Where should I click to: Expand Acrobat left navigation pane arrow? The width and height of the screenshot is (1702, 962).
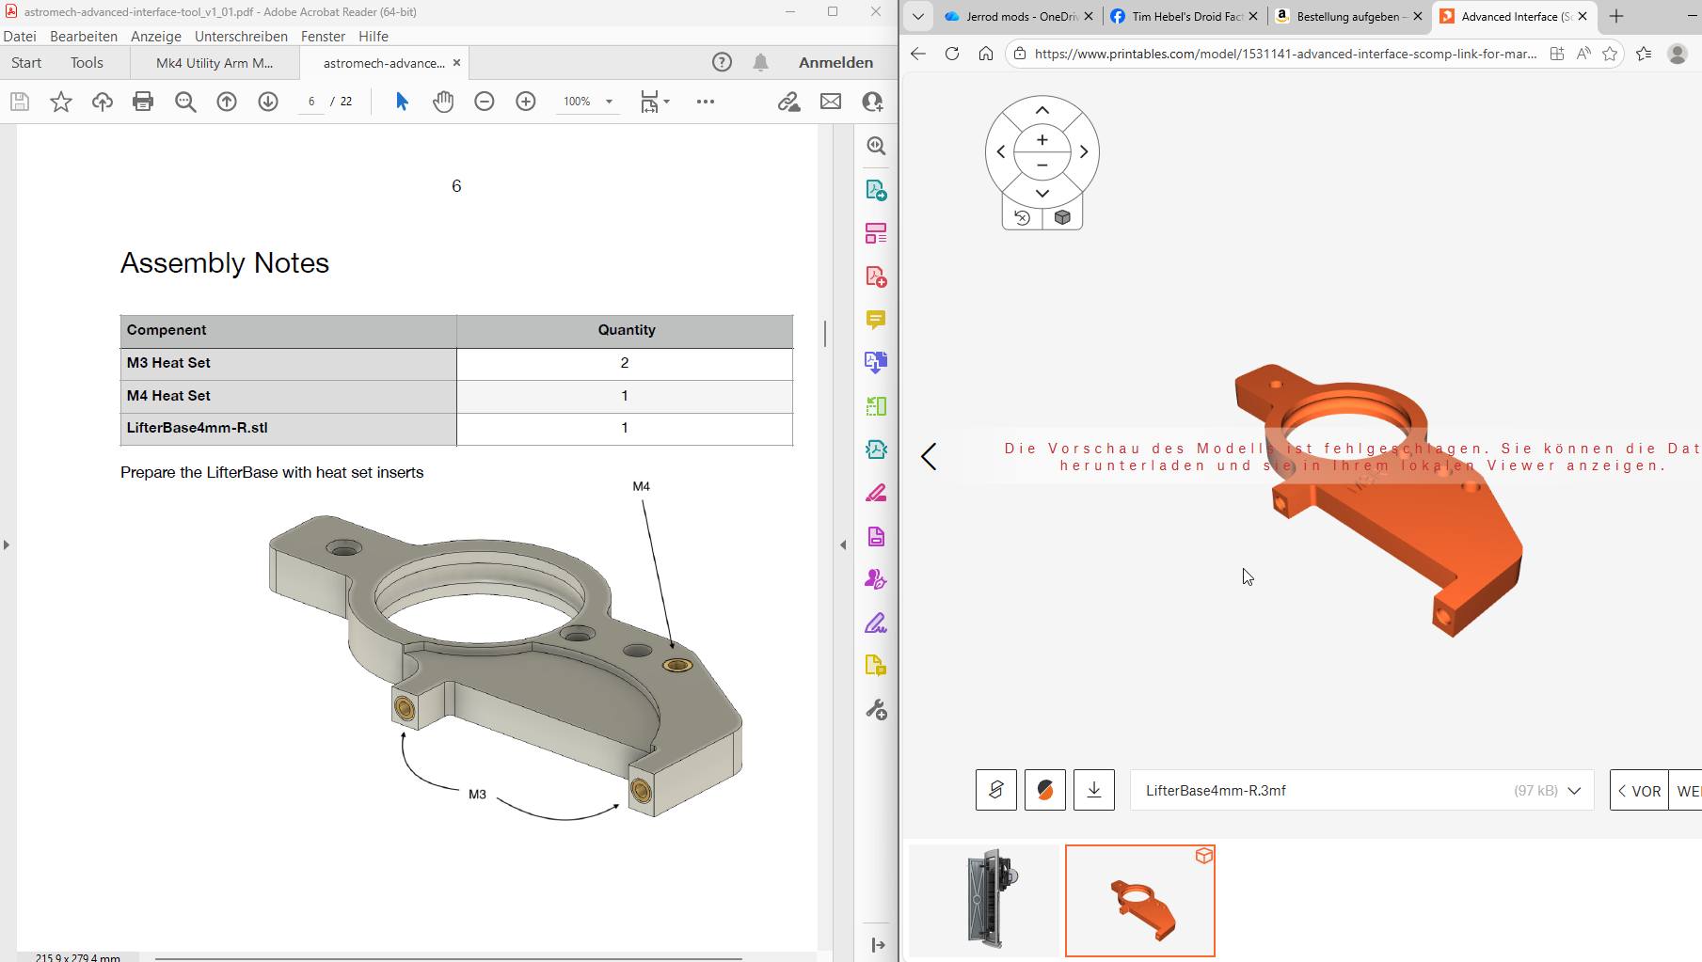pos(7,544)
